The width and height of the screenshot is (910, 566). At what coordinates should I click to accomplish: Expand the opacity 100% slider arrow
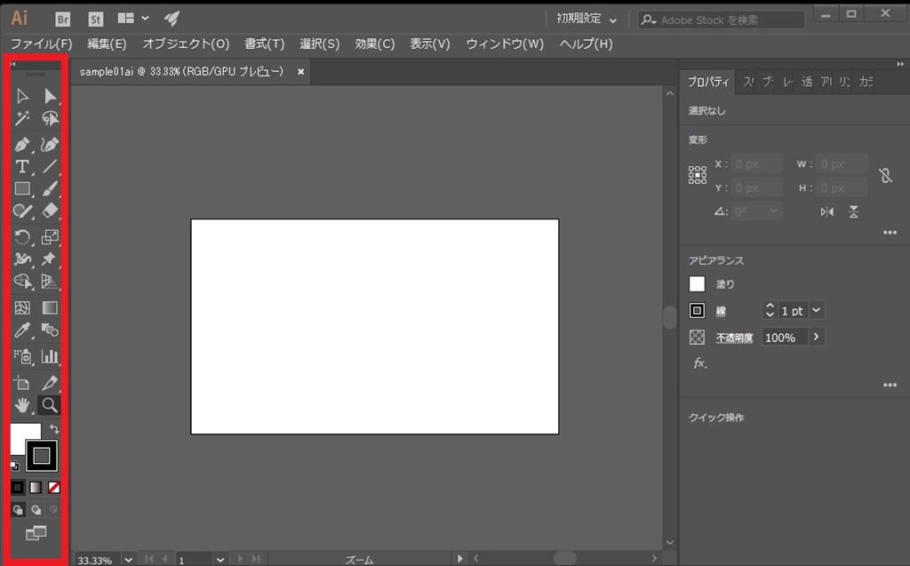point(817,338)
